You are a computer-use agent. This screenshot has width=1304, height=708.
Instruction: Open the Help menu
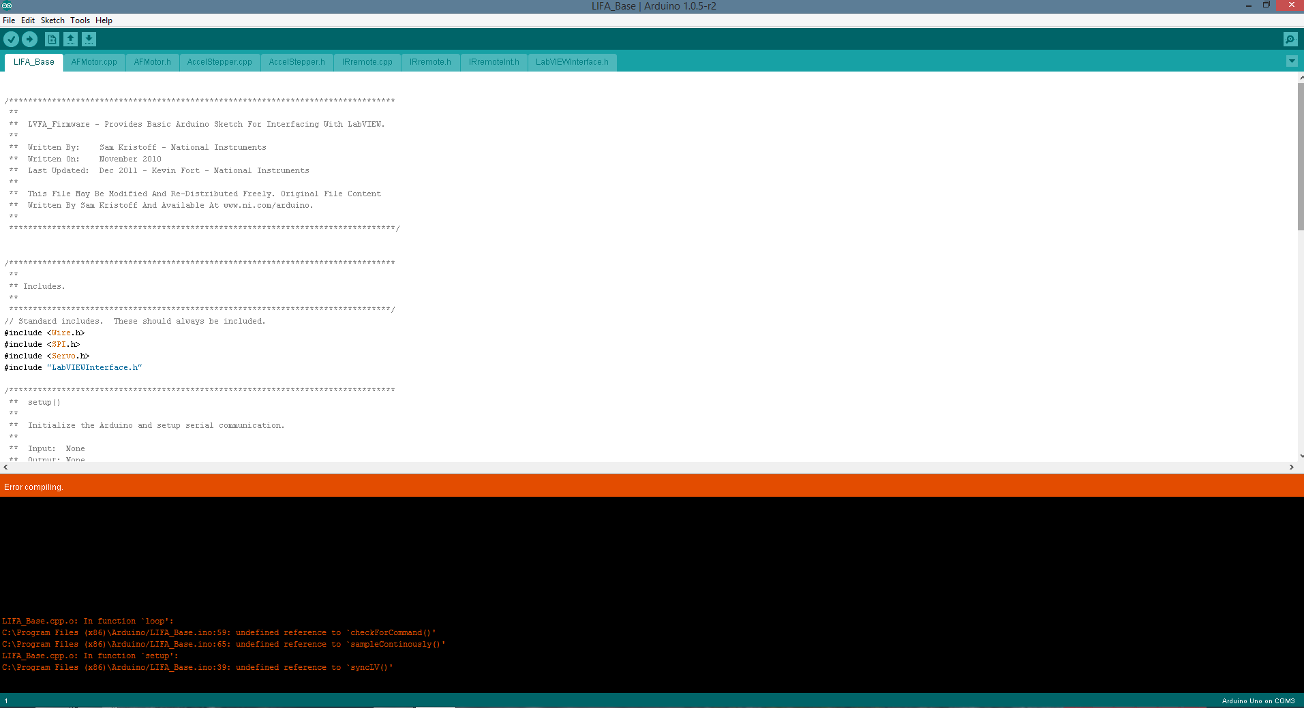[104, 20]
